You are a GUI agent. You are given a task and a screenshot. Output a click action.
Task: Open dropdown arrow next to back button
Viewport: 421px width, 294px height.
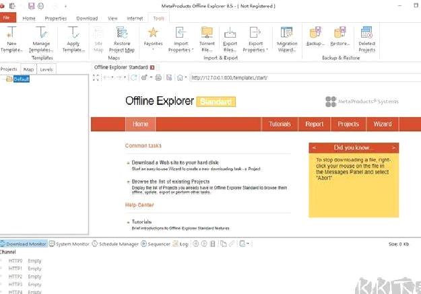[x=112, y=77]
